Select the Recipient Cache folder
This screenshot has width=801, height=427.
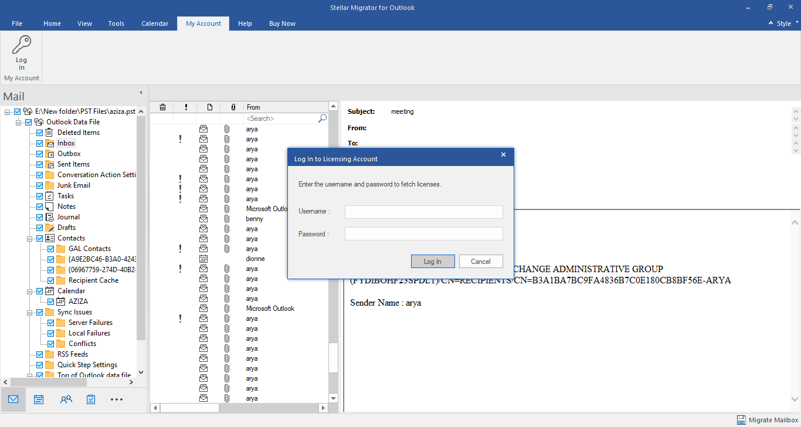(x=93, y=280)
